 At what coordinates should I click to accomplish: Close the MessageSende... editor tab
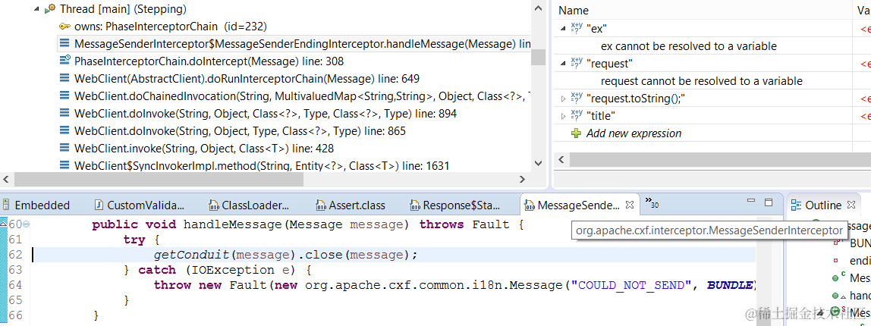pos(630,205)
